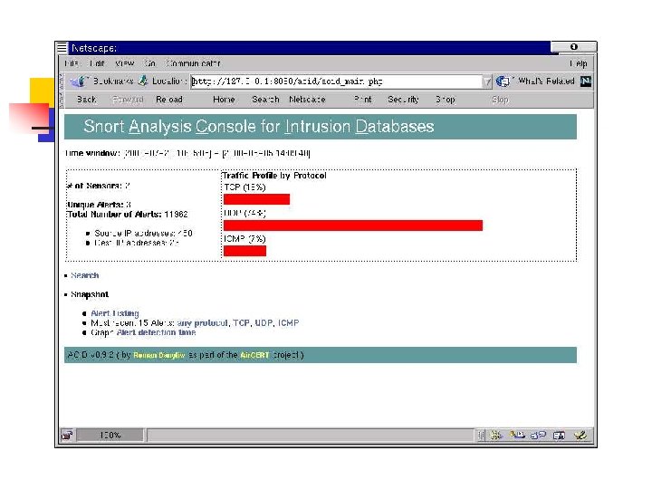Click the Netscape N logo
Viewport: 652px width, 489px height.
point(586,81)
